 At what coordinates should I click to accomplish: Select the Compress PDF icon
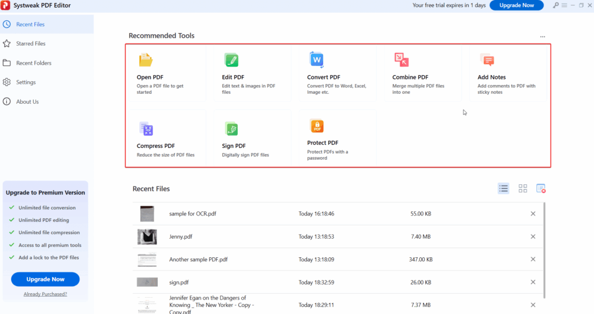146,129
